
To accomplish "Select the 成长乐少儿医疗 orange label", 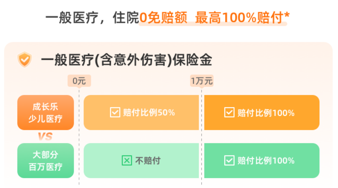I will click(45, 113).
